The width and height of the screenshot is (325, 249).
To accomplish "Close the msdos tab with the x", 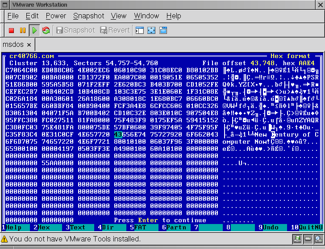I will [29, 45].
